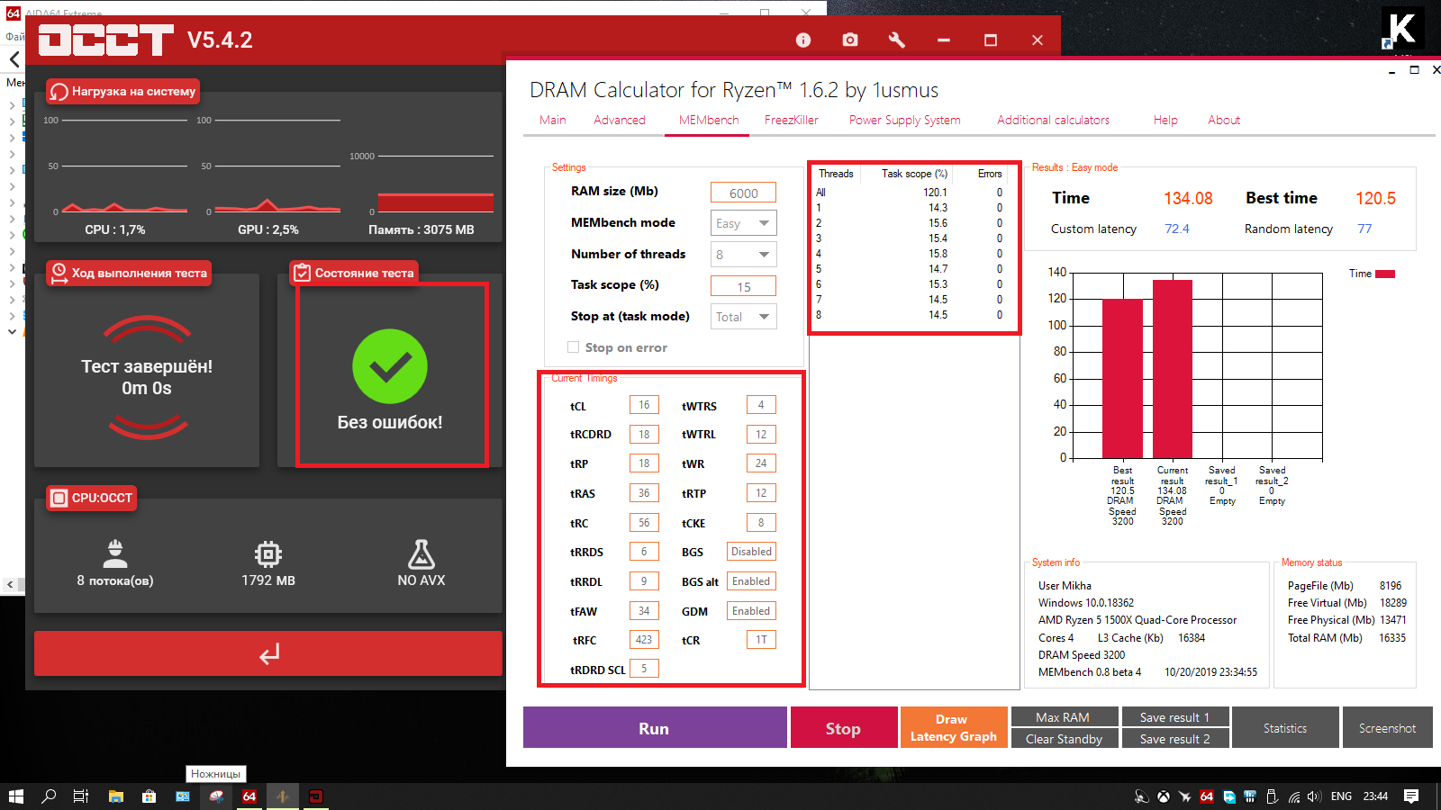Open the Stop at (task mode) dropdown
This screenshot has height=810, width=1441.
coord(744,317)
